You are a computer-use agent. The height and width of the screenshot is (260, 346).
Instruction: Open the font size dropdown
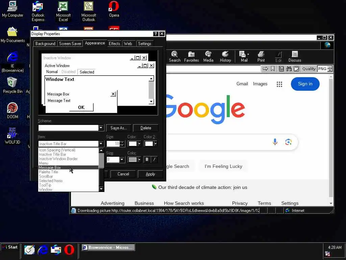click(x=122, y=159)
